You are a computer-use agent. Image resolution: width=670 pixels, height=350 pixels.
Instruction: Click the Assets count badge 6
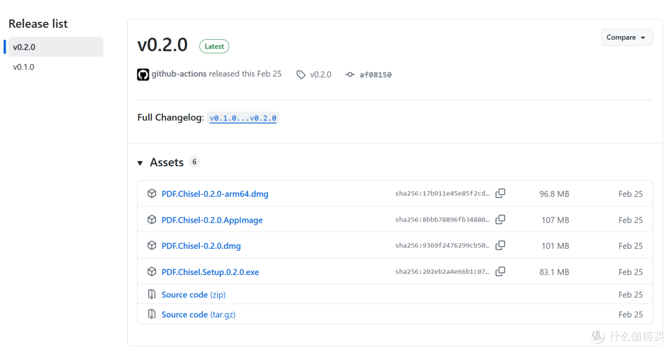[194, 162]
